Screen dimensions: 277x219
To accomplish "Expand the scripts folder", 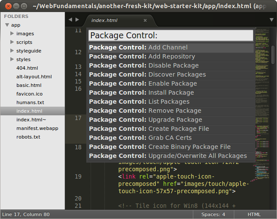I will point(12,42).
